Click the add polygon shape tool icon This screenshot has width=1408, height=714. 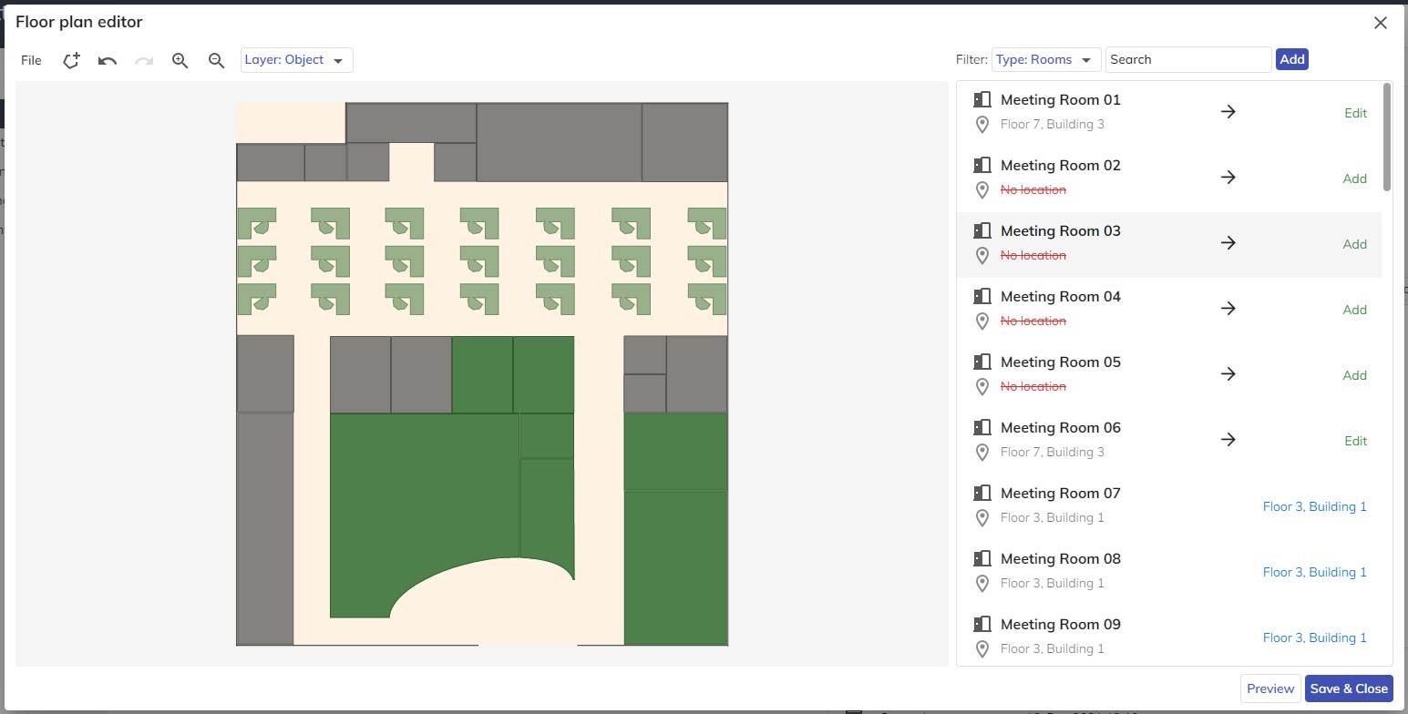click(71, 60)
